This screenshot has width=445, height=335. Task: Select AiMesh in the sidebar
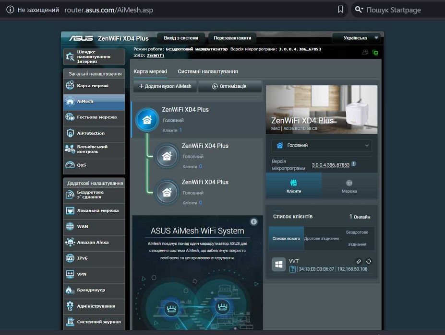click(x=94, y=102)
